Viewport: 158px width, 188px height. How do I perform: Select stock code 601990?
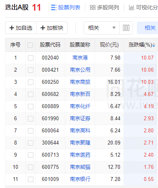(x=50, y=118)
